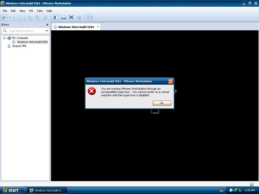
Task: Click OK in the error dialog
Action: 162,103
